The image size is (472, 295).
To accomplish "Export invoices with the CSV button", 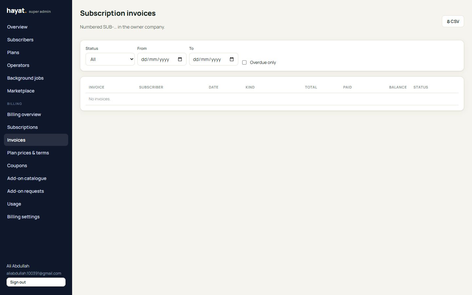I will pos(453,21).
